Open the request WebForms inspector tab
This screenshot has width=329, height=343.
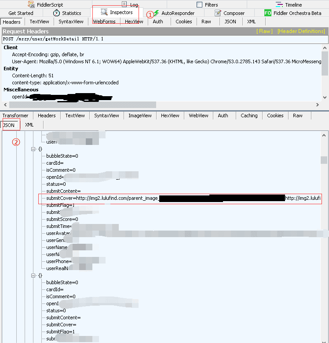click(104, 22)
